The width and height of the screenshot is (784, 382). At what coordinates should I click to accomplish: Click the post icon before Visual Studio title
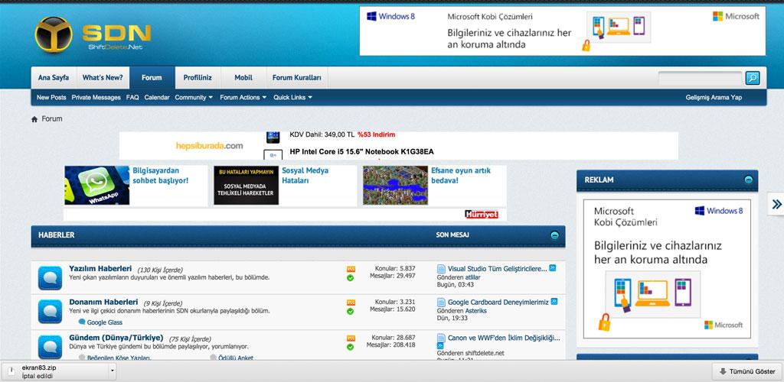coord(441,269)
